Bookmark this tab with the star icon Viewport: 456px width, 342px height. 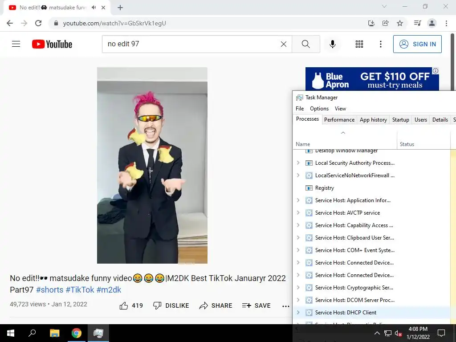point(400,23)
